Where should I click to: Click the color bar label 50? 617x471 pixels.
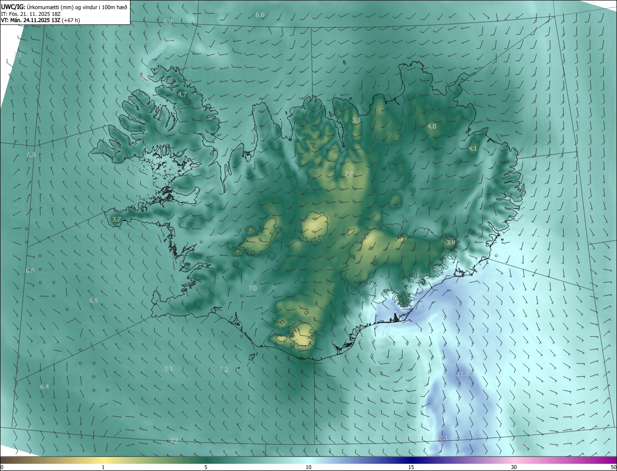point(613,467)
